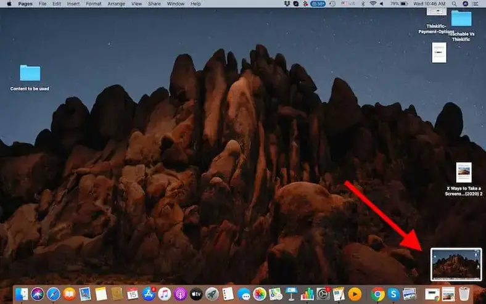This screenshot has width=486, height=304.
Task: Open Launchpad rocket icon in Dock
Action: point(212,294)
